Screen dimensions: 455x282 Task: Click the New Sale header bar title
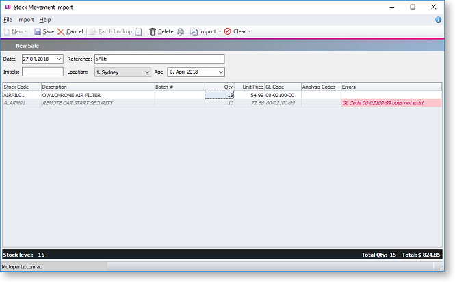(x=27, y=46)
